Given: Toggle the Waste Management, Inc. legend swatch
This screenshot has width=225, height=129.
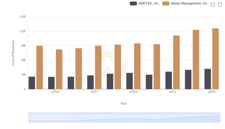Looking at the screenshot, I should [x=166, y=3].
